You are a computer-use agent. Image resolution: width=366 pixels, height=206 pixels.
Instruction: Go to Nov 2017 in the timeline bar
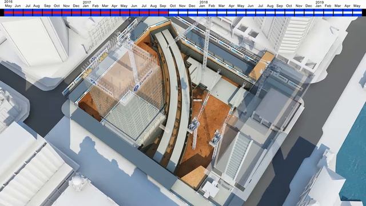tap(183, 13)
